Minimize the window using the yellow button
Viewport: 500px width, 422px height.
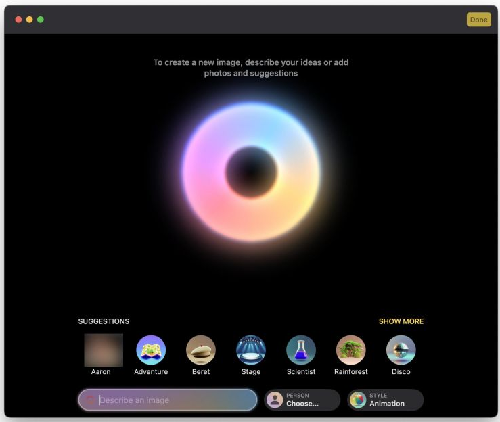tap(29, 20)
